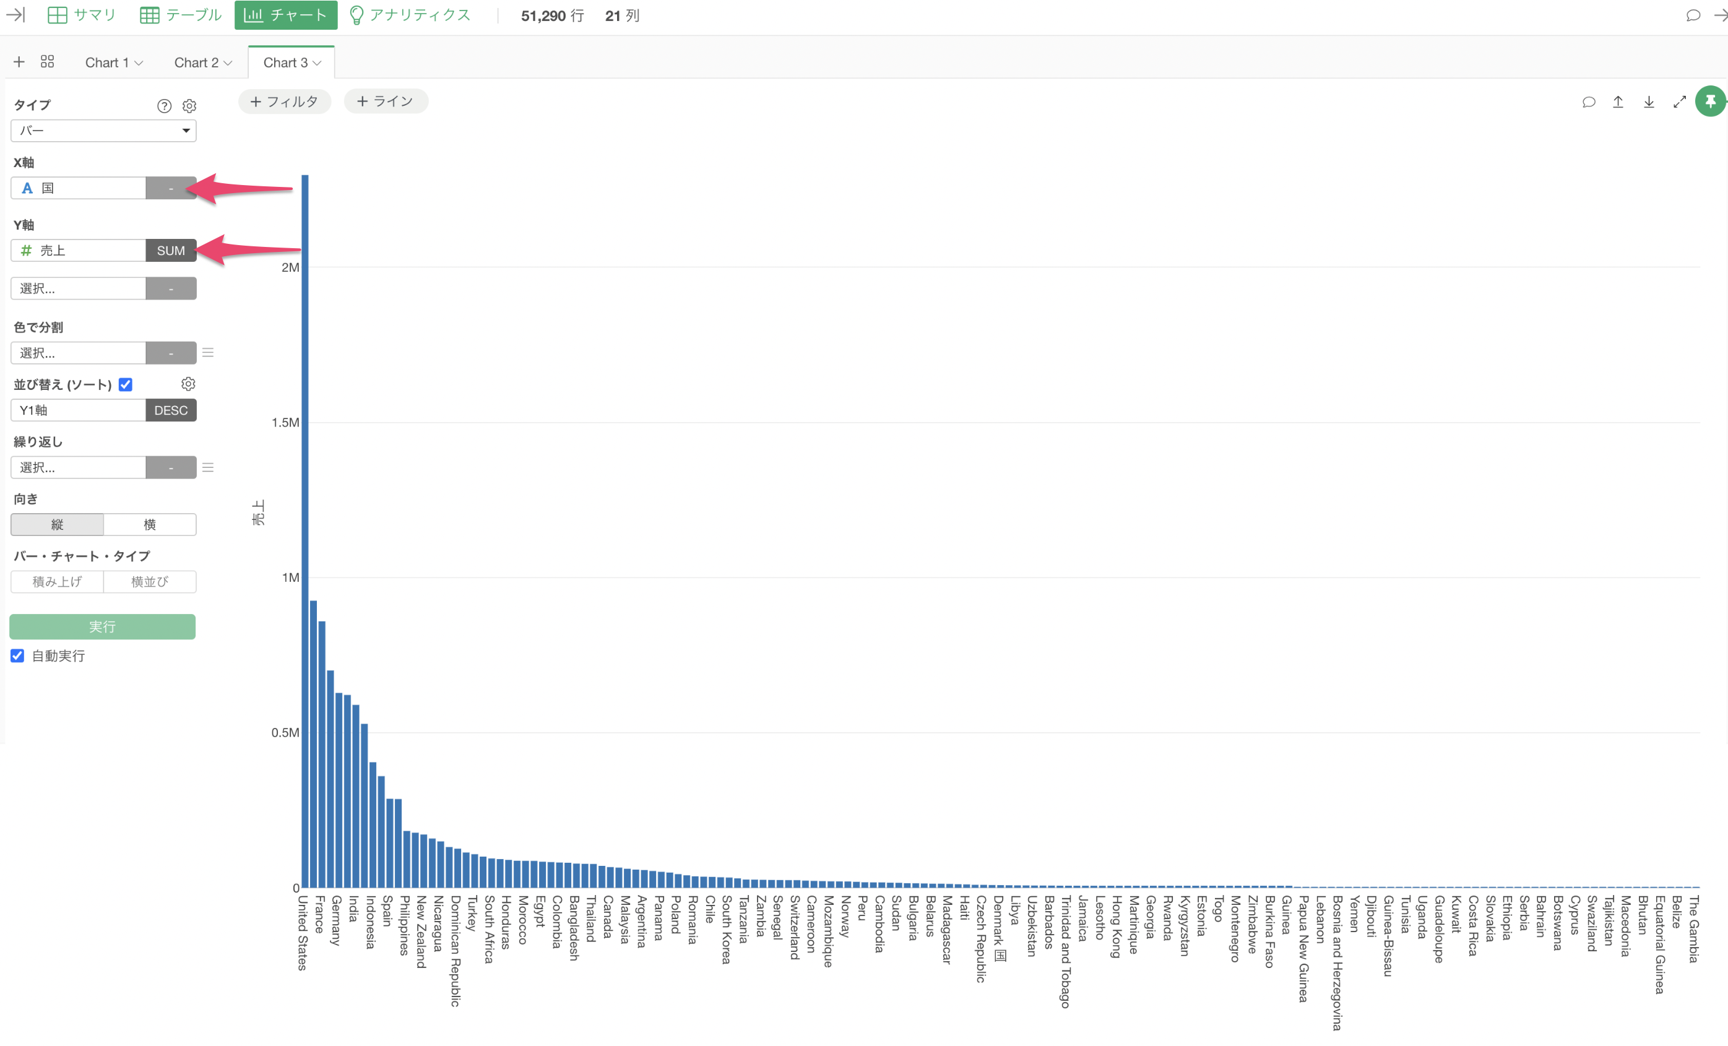1728x1046 pixels.
Task: Open the DESC sort order dropdown
Action: click(170, 410)
